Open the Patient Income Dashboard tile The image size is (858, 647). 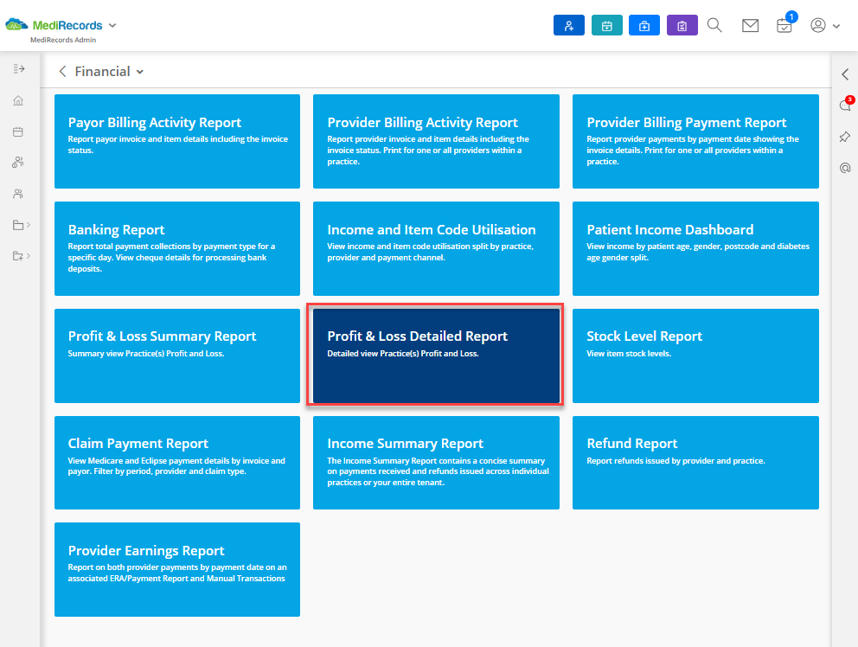click(x=695, y=248)
